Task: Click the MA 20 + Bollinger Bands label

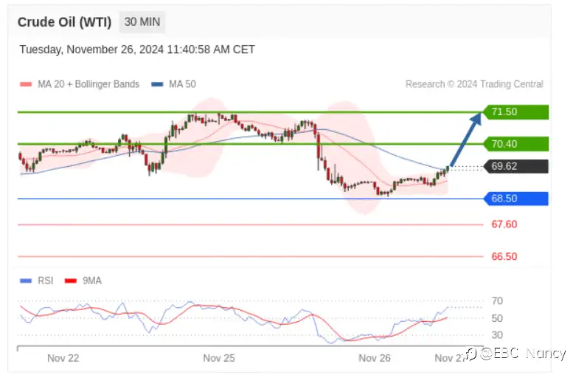Action: click(x=88, y=84)
